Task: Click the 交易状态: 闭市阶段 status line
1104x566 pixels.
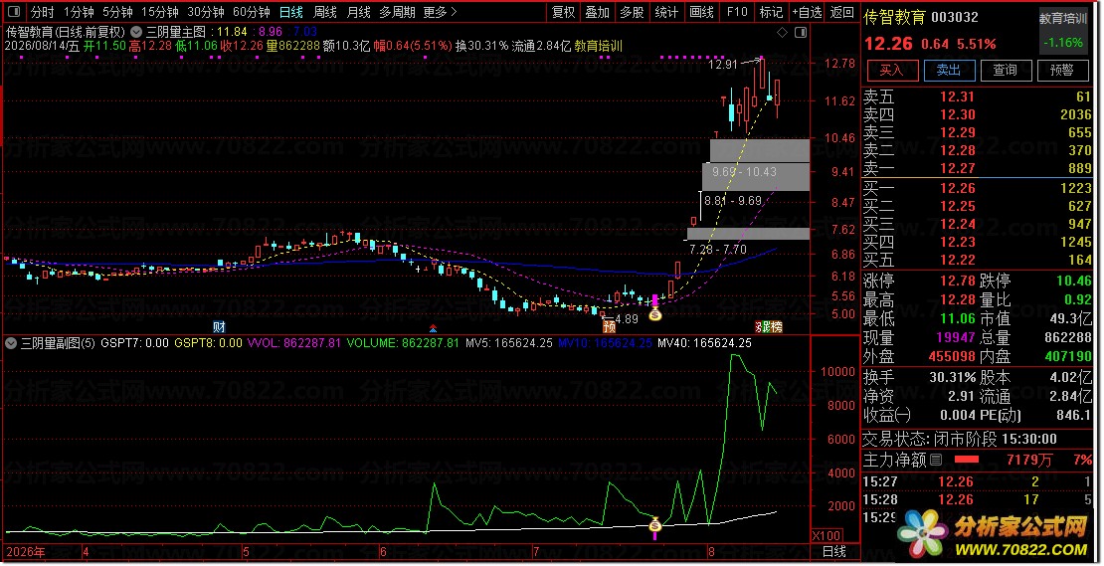Action: pos(960,440)
